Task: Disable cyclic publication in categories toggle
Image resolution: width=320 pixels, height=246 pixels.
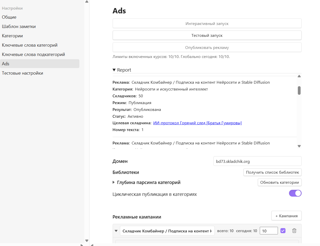Action: coord(295,193)
